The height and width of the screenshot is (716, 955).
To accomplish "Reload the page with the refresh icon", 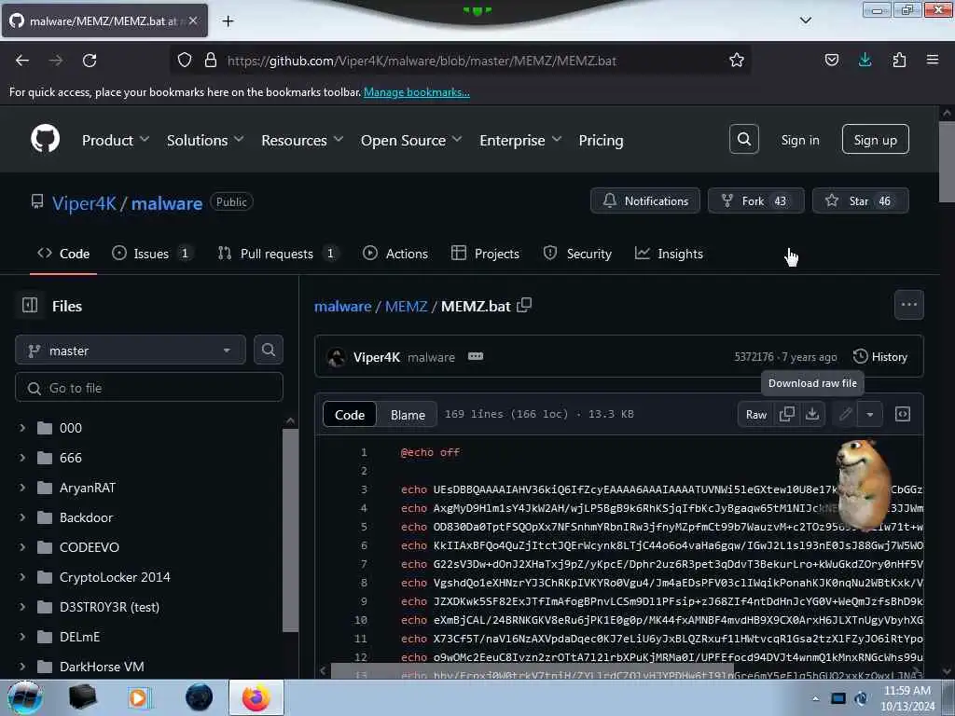I will point(90,61).
